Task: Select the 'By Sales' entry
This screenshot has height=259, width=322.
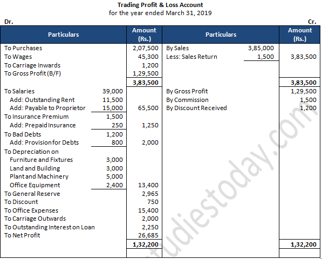Action: click(x=177, y=48)
